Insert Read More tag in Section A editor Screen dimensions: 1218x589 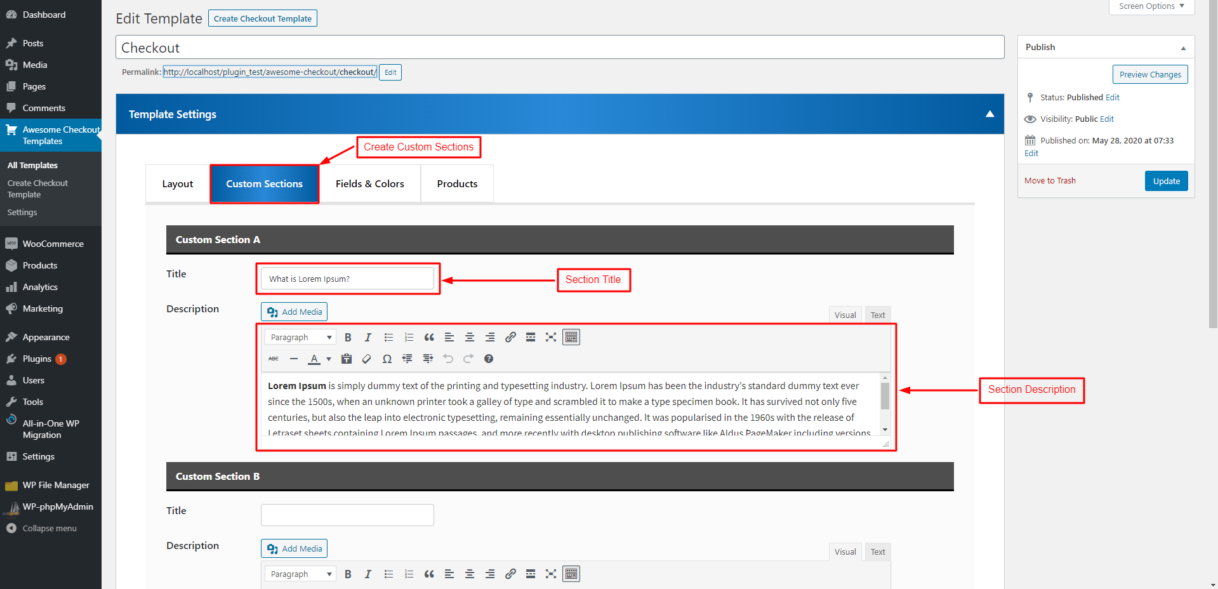pyautogui.click(x=531, y=337)
